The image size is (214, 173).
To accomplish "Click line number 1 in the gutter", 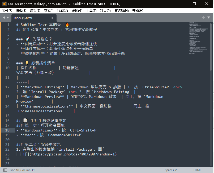I will pos(8,25).
